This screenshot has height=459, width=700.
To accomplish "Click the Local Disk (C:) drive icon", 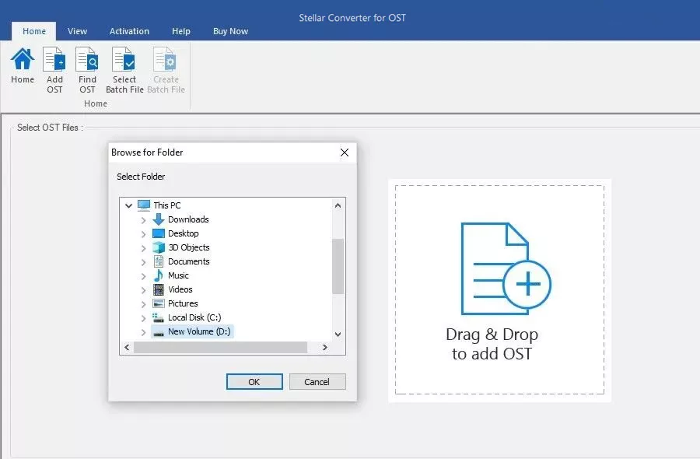I will (159, 317).
